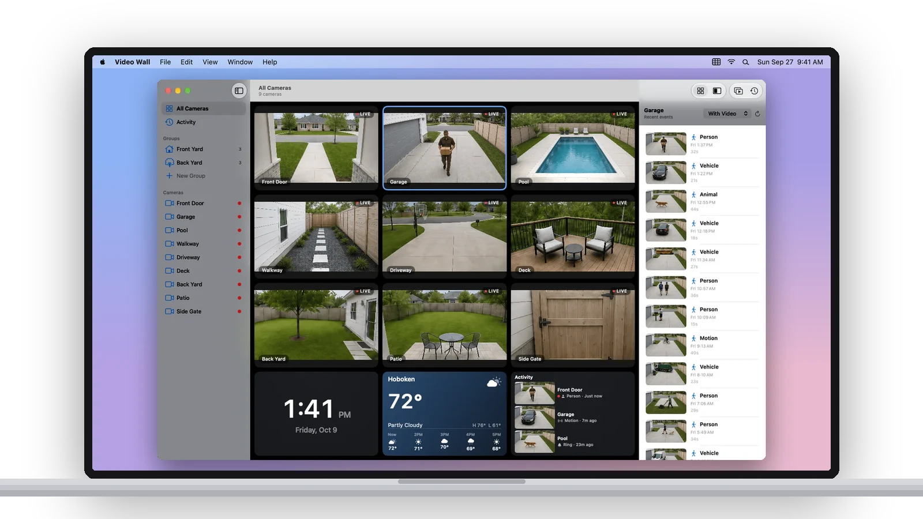Select the split-pane layout icon in toolbar

tap(717, 91)
